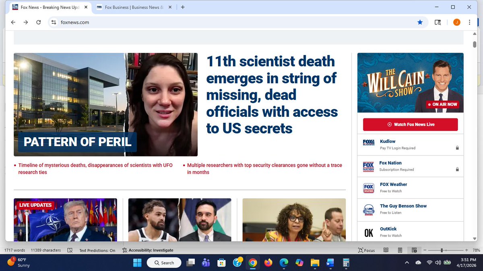Show hidden system tray icons
Image resolution: width=483 pixels, height=271 pixels.
pos(407,263)
